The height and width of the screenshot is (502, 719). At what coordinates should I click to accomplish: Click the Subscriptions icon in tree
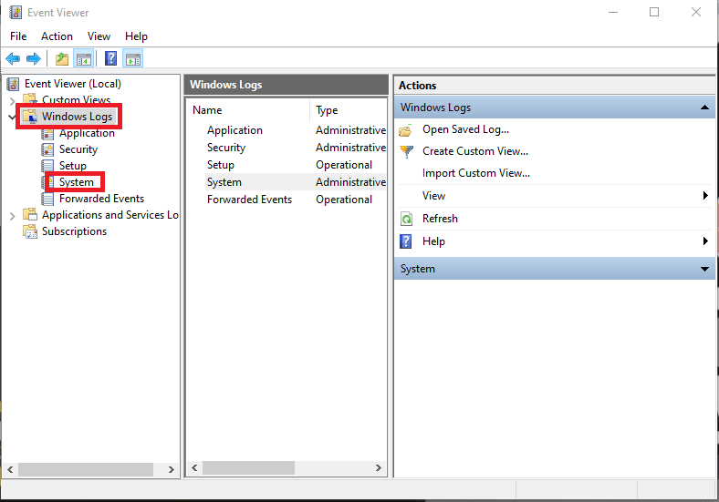point(30,231)
